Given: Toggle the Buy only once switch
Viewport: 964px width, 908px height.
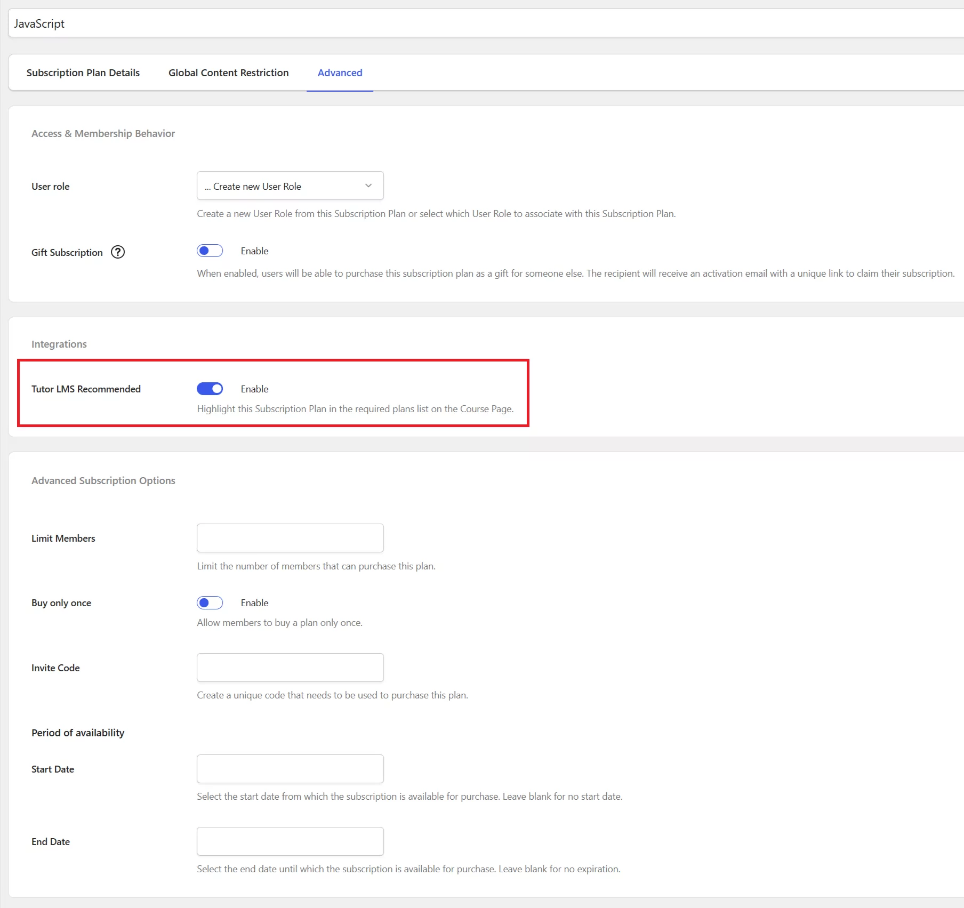Looking at the screenshot, I should 210,602.
